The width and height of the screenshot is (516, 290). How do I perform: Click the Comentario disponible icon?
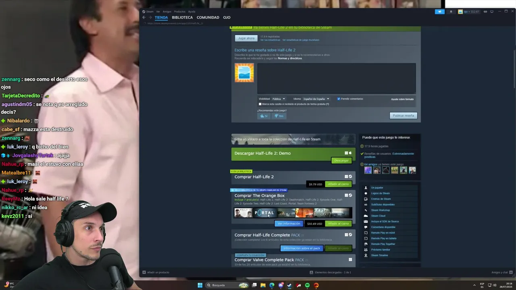(366, 227)
